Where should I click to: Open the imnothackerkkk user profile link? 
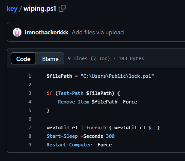coord(47,32)
